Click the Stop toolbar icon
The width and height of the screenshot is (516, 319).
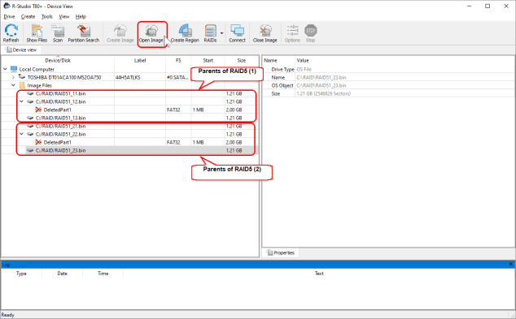(310, 33)
